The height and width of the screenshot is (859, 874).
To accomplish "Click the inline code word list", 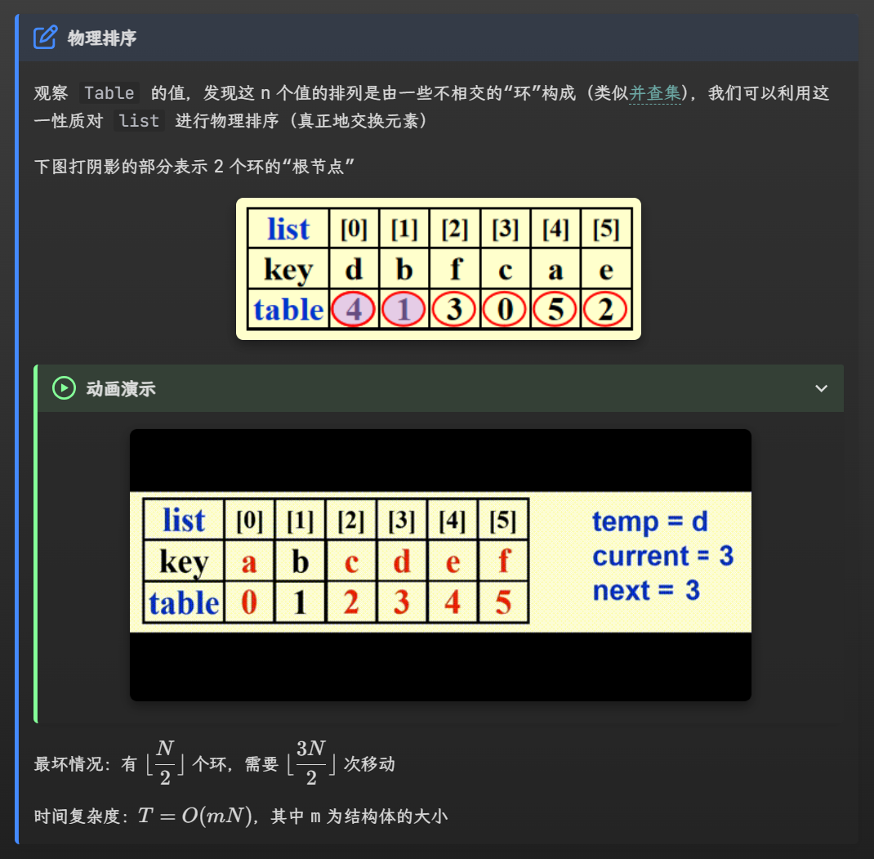I will [139, 121].
